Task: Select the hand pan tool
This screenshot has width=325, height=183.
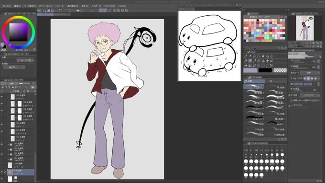Action: click(x=263, y=56)
